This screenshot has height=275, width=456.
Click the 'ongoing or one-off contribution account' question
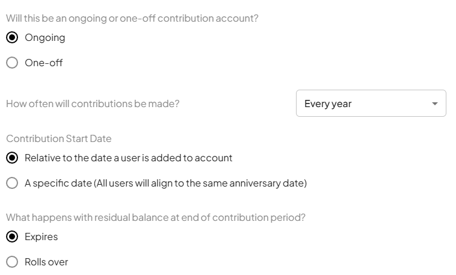pyautogui.click(x=132, y=18)
